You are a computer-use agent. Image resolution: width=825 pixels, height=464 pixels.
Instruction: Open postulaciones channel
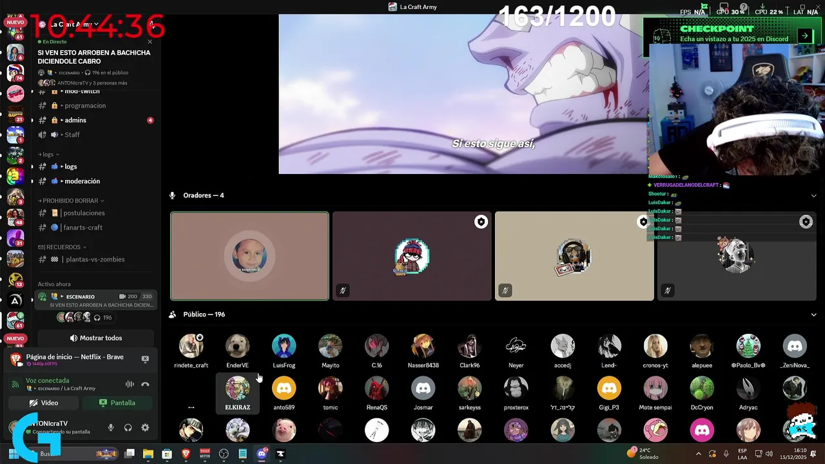tap(96, 213)
